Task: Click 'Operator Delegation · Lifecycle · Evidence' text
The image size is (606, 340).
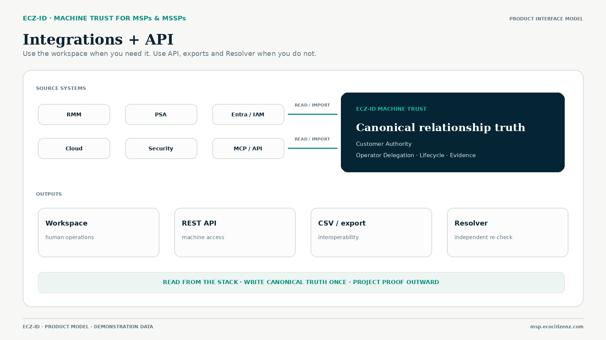Action: pos(416,155)
